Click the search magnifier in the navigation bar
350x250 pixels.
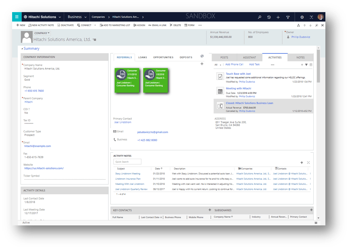tap(259, 17)
